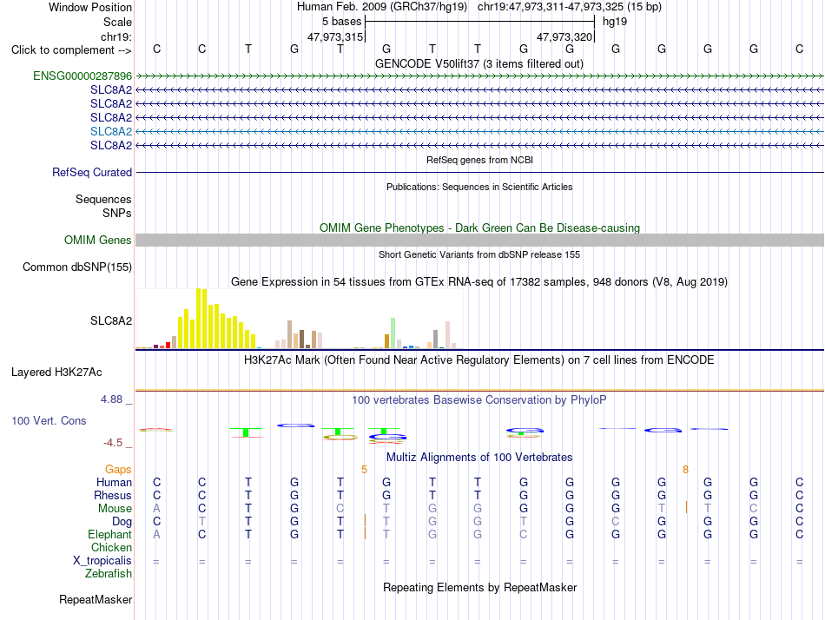Click the Window Position track label
Screen dimensions: 825x620
click(90, 7)
